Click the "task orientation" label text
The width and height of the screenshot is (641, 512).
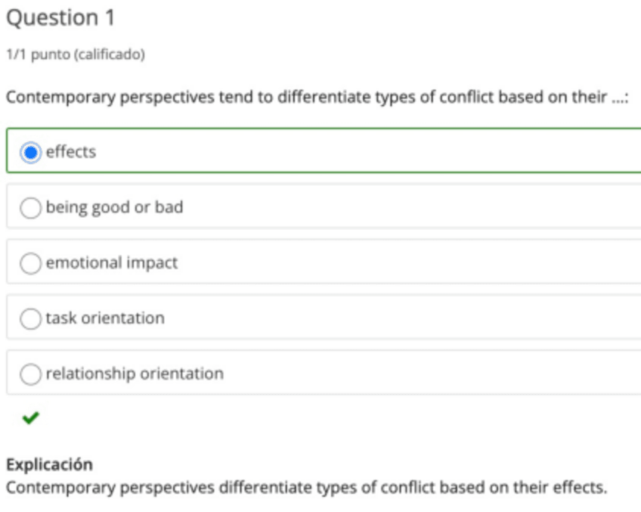tap(105, 318)
